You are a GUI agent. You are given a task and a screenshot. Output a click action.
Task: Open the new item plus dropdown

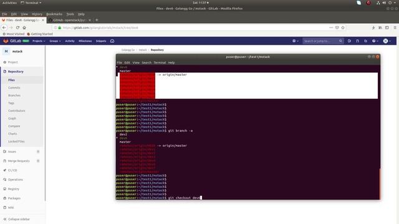coord(295,41)
